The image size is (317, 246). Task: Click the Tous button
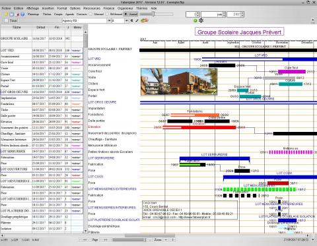point(13,20)
